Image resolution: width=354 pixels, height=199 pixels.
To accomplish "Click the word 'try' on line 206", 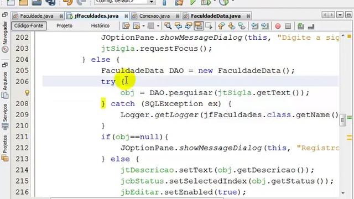I will point(108,82).
